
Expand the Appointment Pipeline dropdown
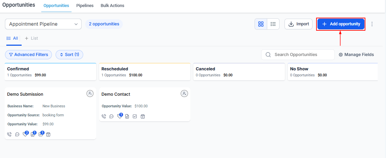pos(43,24)
